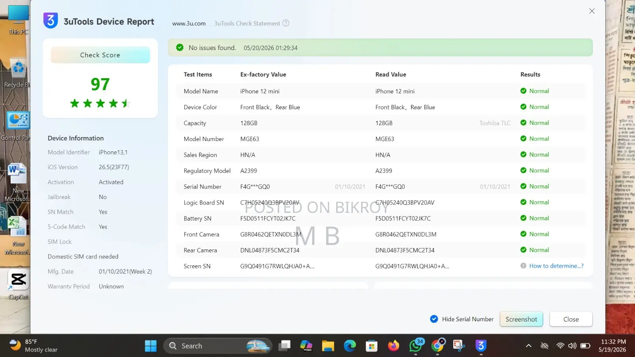The height and width of the screenshot is (357, 635).
Task: Click the Test Items column header
Action: pyautogui.click(x=198, y=74)
